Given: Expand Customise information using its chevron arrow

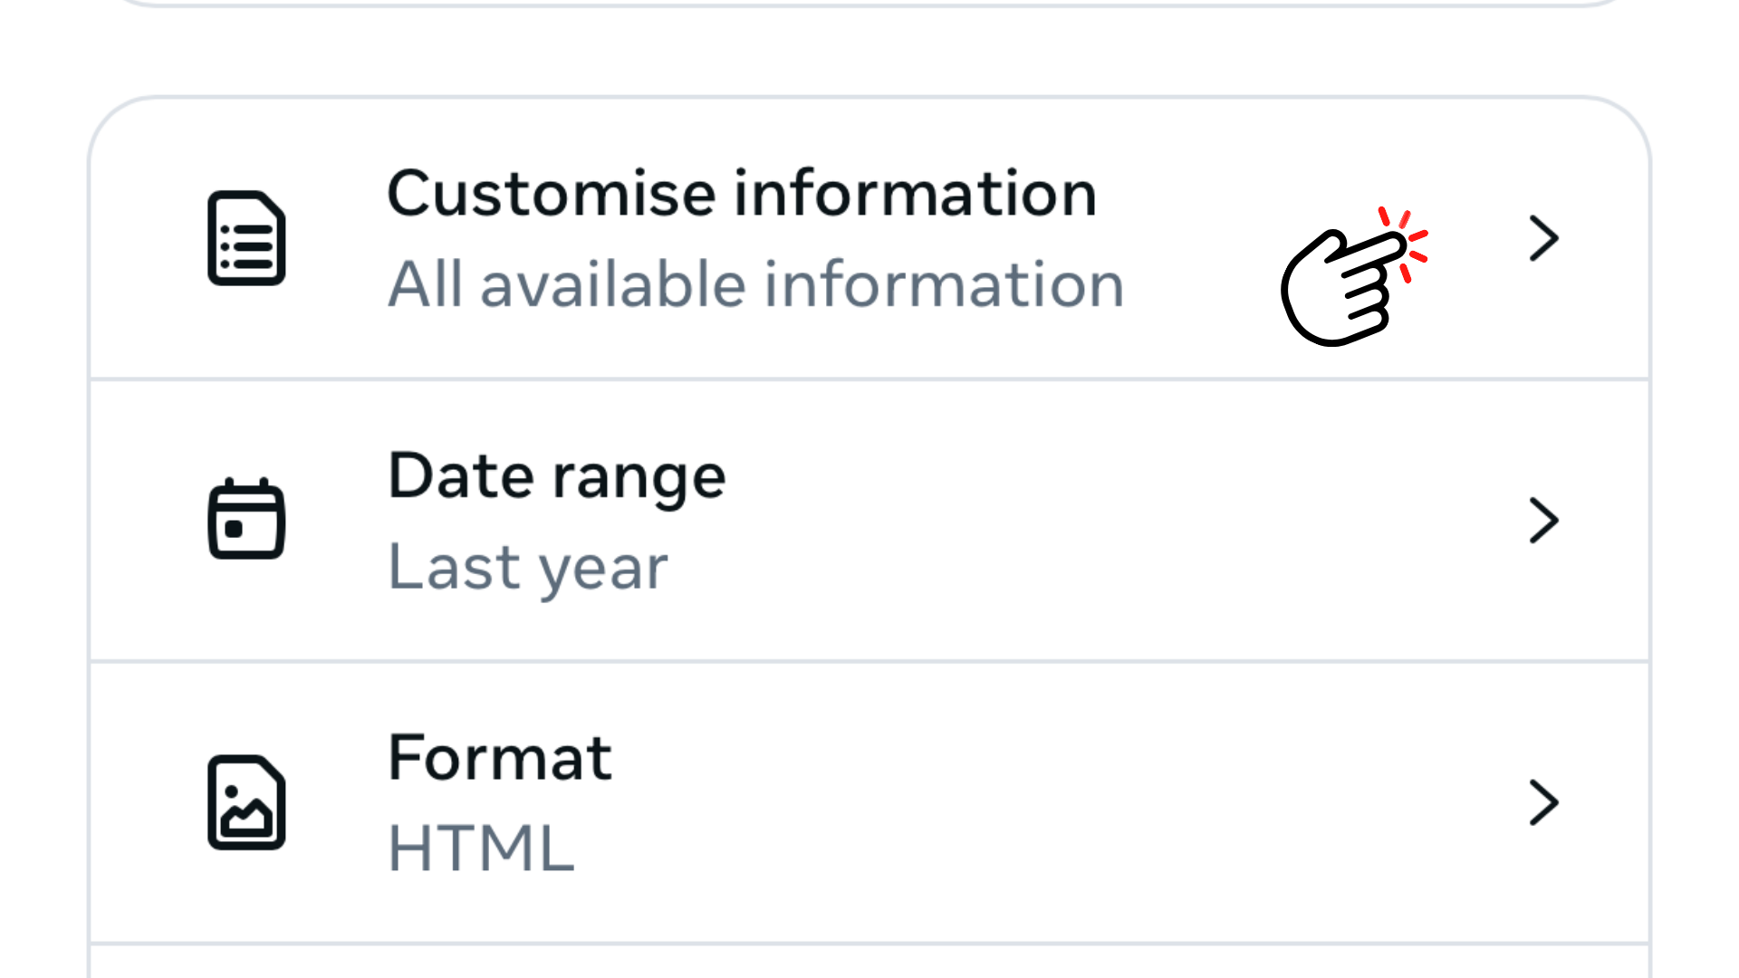Looking at the screenshot, I should (1543, 238).
